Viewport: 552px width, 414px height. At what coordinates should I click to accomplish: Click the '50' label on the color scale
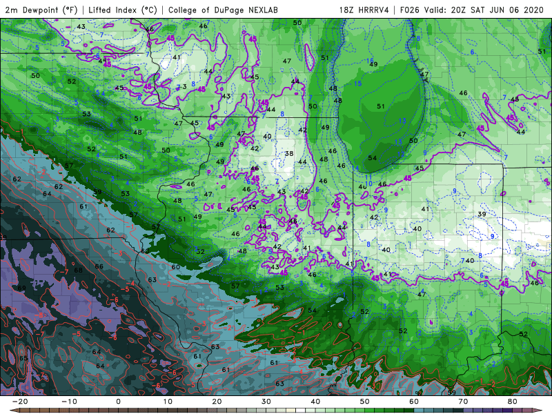click(365, 402)
